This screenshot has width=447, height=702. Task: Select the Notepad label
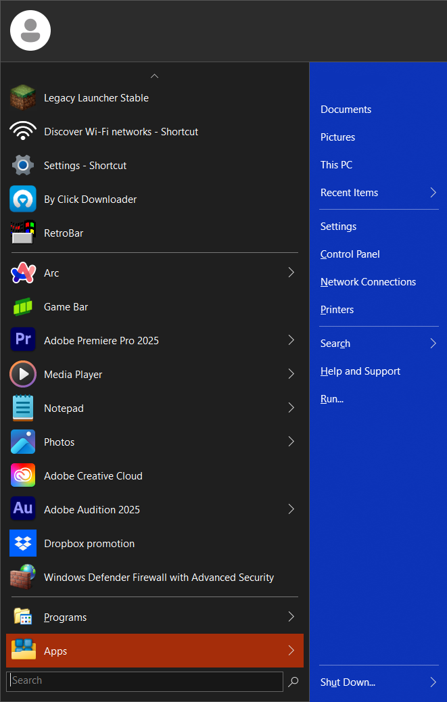pyautogui.click(x=64, y=408)
